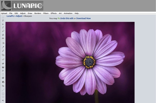Click Undo this edit link

point(67,18)
